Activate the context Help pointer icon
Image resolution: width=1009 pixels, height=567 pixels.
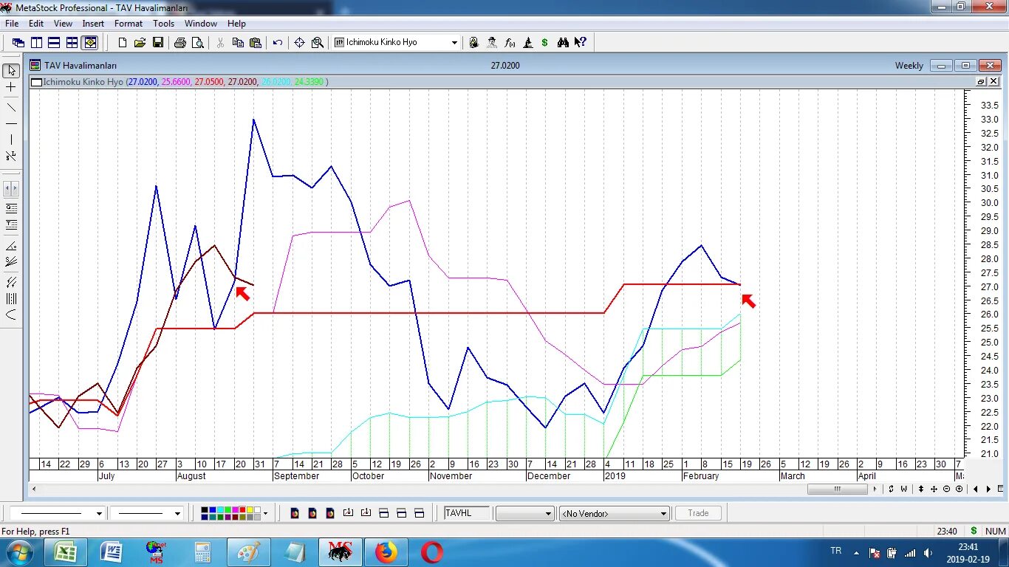(x=581, y=43)
